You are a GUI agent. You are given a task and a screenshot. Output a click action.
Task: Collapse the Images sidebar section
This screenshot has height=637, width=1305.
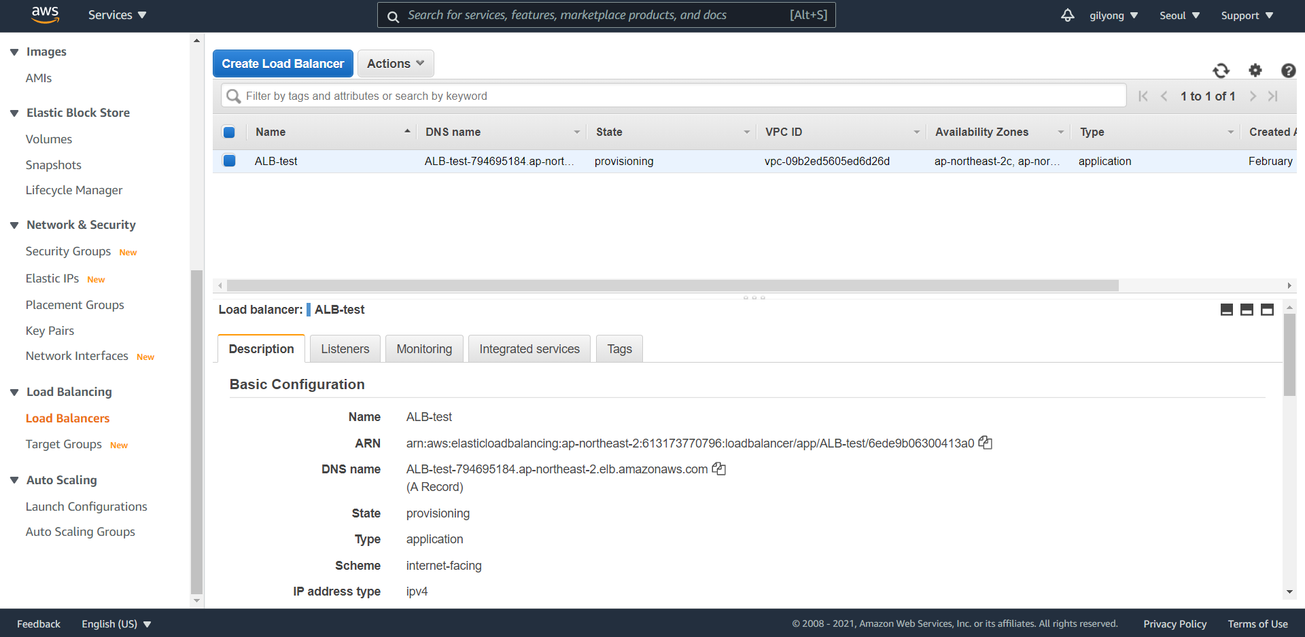(x=14, y=52)
